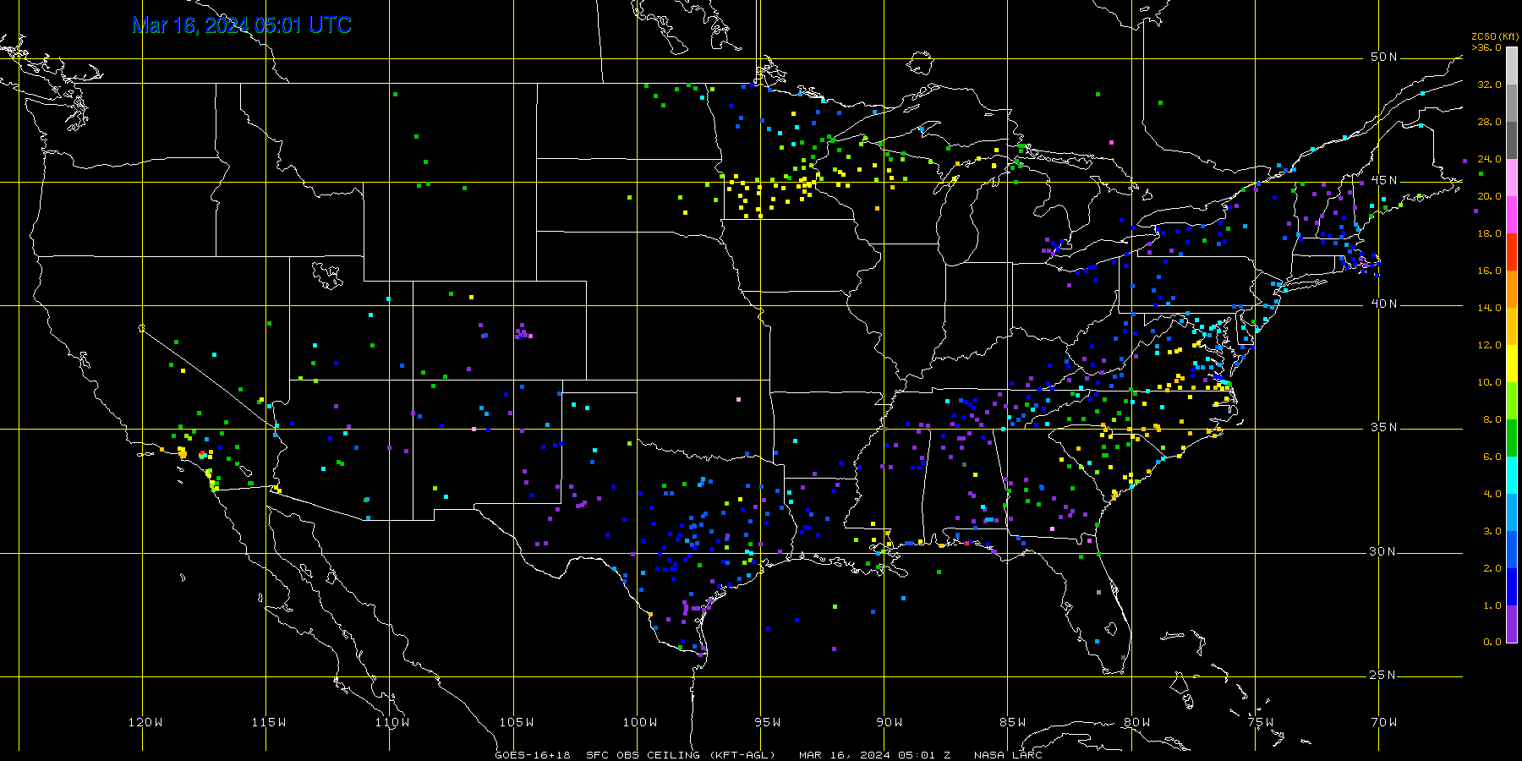Image resolution: width=1522 pixels, height=761 pixels.
Task: Click the 28.0 colorbar value label
Action: tap(1490, 122)
